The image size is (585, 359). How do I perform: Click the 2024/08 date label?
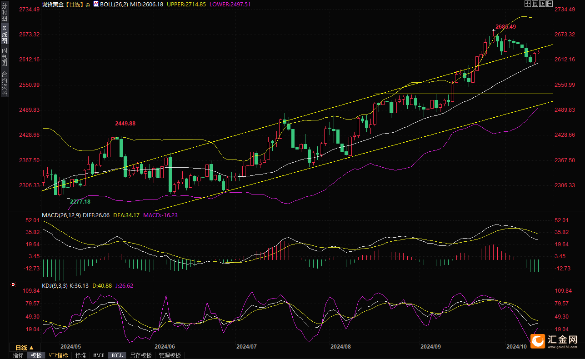341,346
